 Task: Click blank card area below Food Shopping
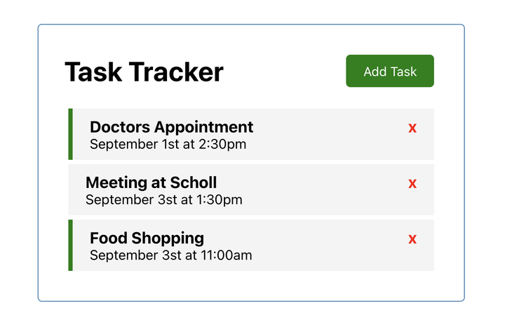pyautogui.click(x=251, y=286)
